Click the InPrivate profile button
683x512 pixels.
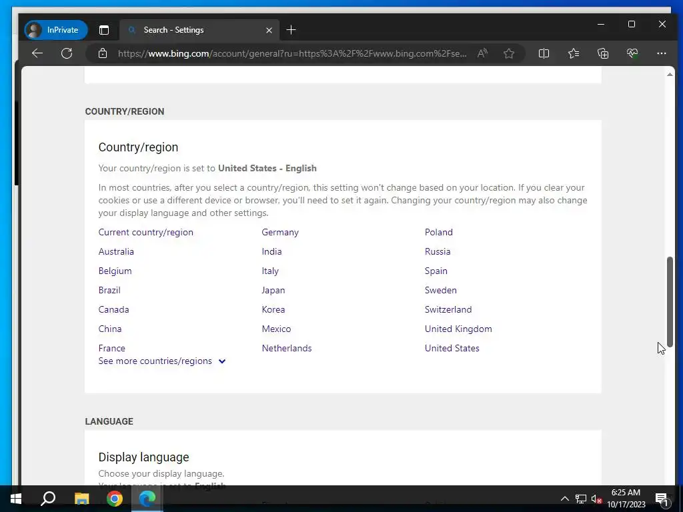click(56, 30)
